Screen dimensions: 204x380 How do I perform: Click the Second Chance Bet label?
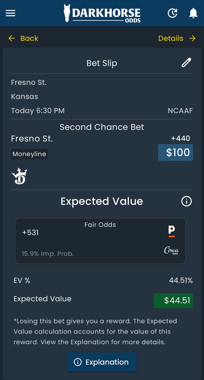tap(102, 127)
